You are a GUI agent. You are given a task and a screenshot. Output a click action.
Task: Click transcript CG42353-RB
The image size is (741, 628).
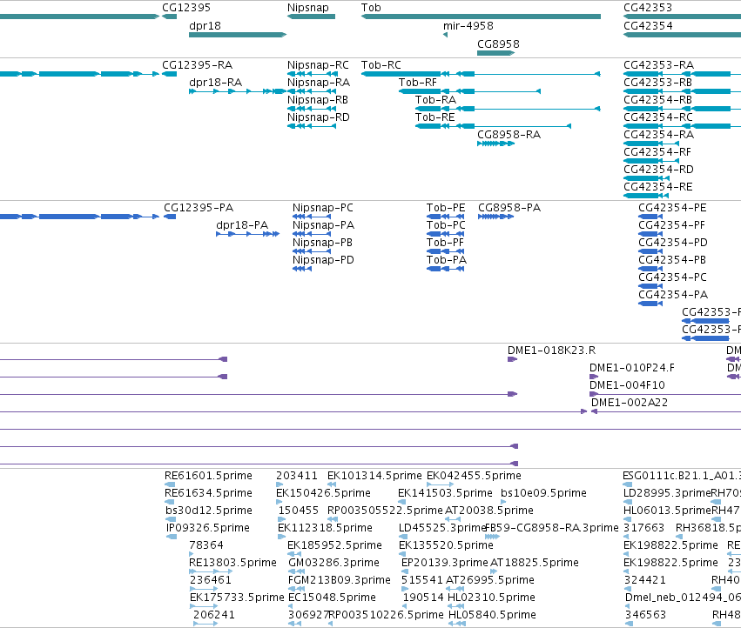click(x=683, y=91)
